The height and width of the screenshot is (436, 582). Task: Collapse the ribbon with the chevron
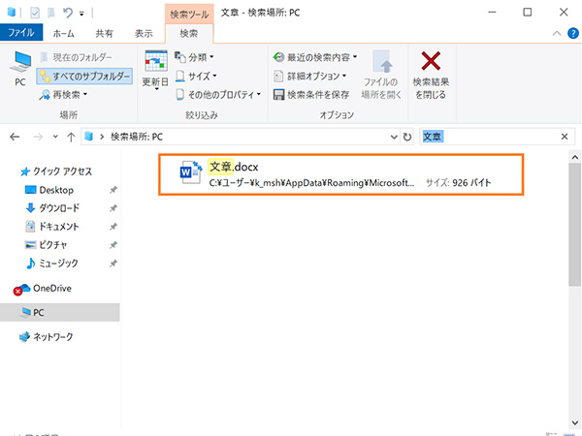coord(557,33)
